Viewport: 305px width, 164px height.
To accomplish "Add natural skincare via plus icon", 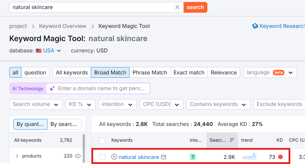I will (x=114, y=157).
